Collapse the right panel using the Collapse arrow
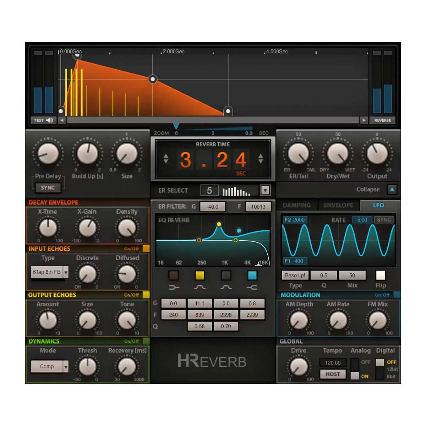Screen dimensions: 426x426 [x=392, y=189]
